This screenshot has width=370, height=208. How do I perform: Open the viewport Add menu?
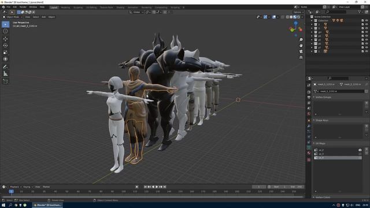click(x=44, y=17)
